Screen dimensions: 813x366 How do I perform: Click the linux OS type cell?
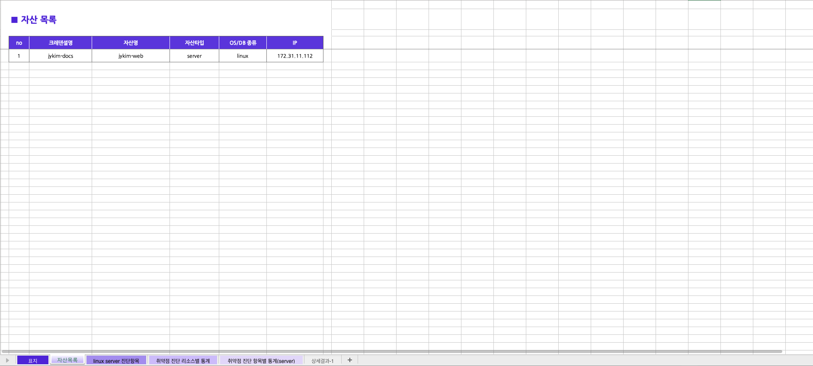click(x=243, y=56)
